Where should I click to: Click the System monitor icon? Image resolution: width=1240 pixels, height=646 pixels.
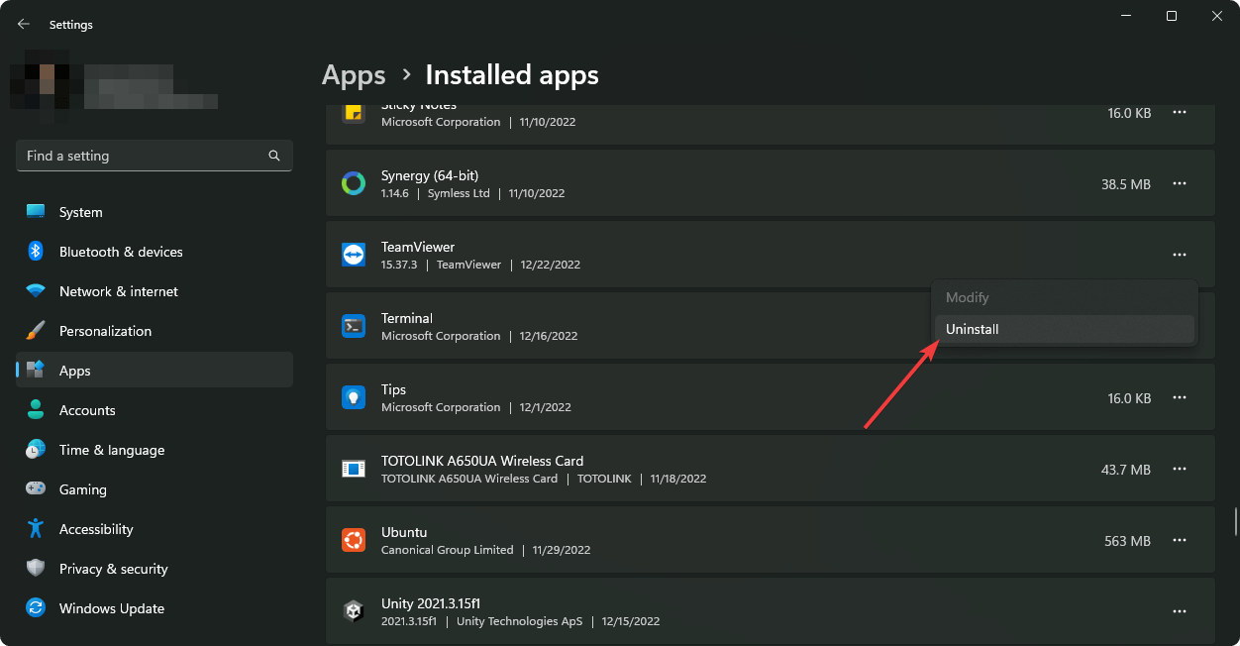tap(36, 212)
